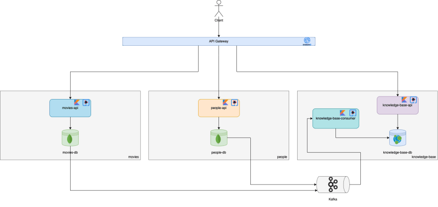Click the 'Kafka' label

(333, 200)
